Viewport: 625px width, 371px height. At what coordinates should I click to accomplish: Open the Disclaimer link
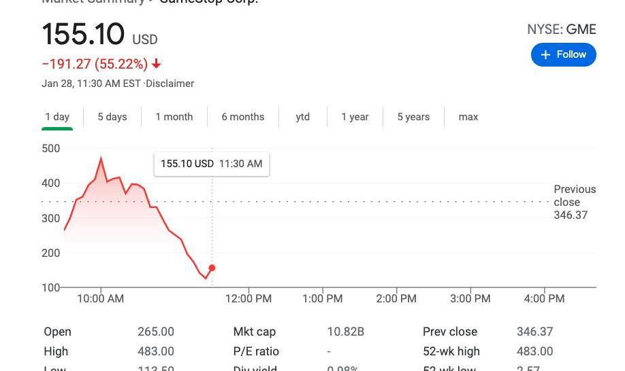(170, 84)
